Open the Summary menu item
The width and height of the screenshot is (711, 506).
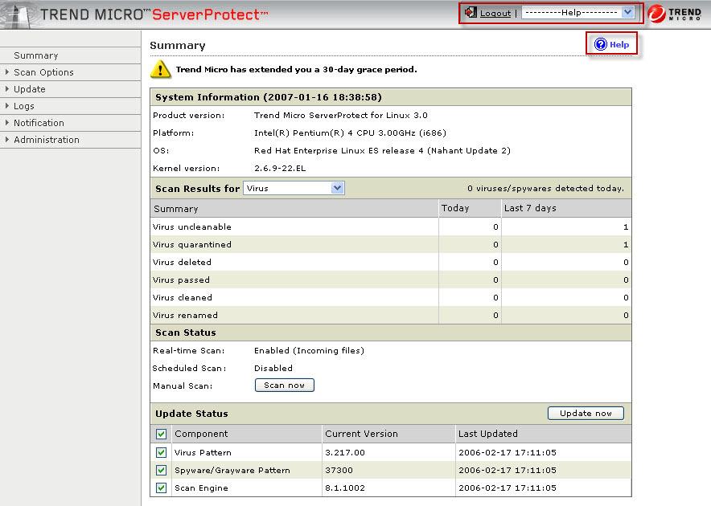[35, 55]
